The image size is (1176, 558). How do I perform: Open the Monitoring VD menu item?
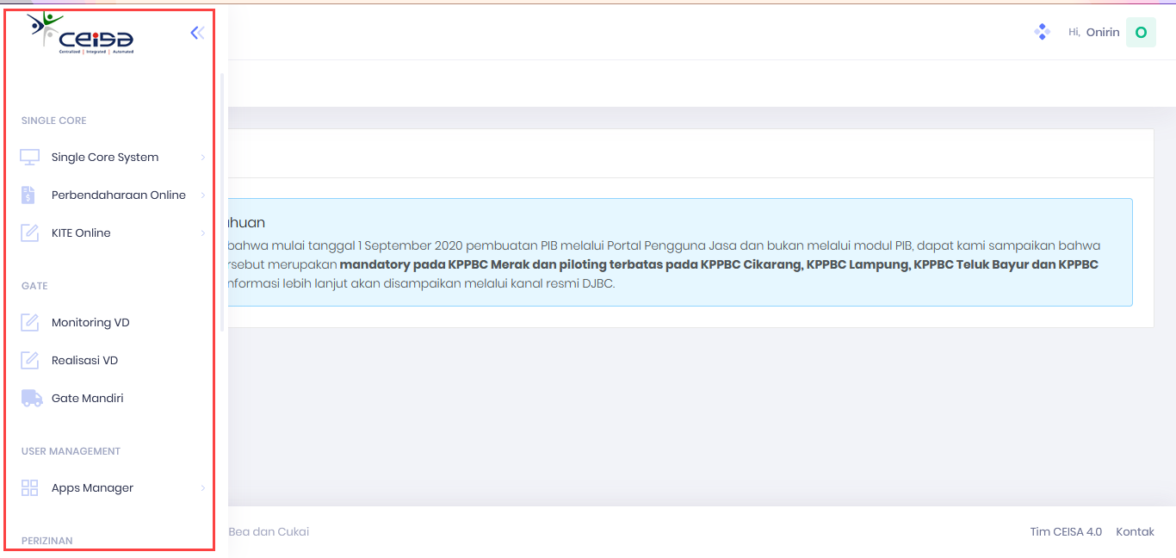pos(90,323)
